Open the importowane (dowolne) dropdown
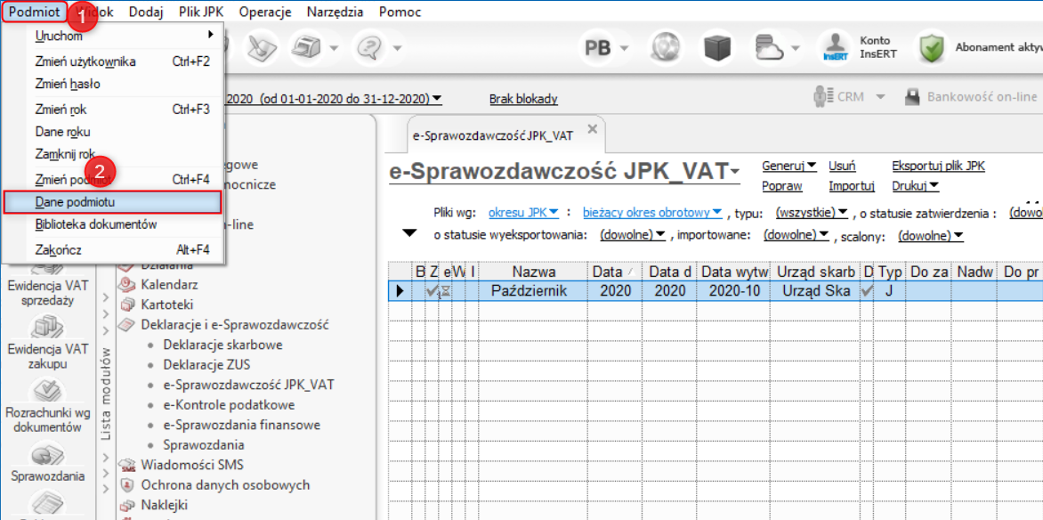 click(796, 235)
